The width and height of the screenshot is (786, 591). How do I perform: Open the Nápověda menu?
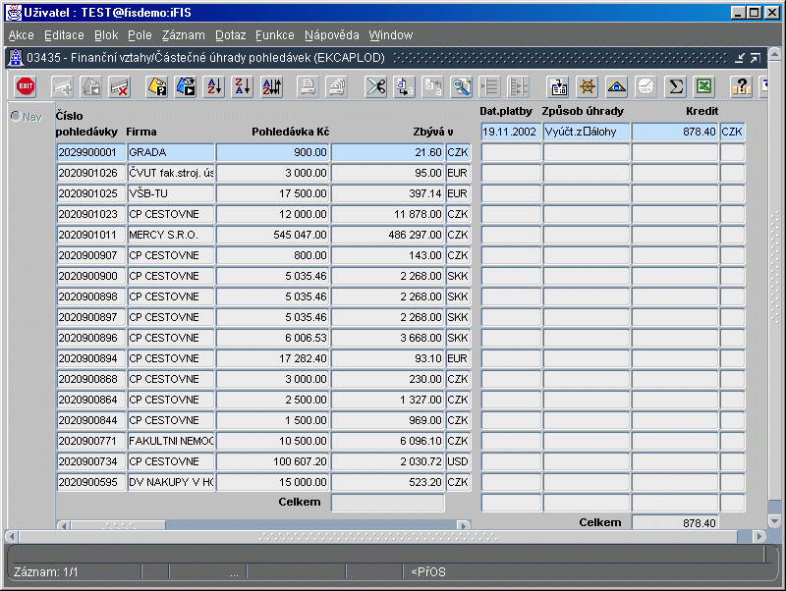(331, 35)
